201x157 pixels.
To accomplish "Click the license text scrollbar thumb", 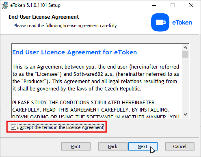I will 185,54.
